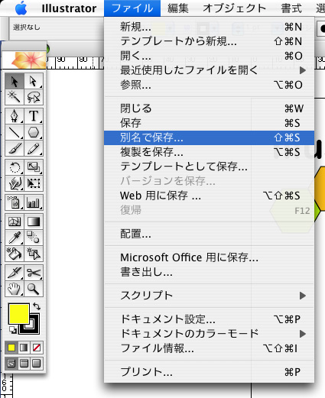Pick the Scissors tool
The height and width of the screenshot is (398, 325).
(x=34, y=273)
